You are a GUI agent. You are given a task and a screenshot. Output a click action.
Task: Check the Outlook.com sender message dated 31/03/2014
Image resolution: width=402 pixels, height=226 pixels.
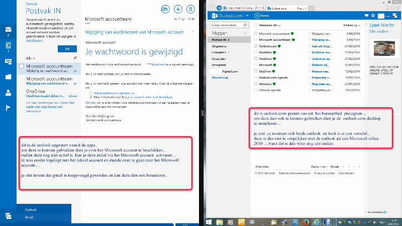(x=256, y=46)
